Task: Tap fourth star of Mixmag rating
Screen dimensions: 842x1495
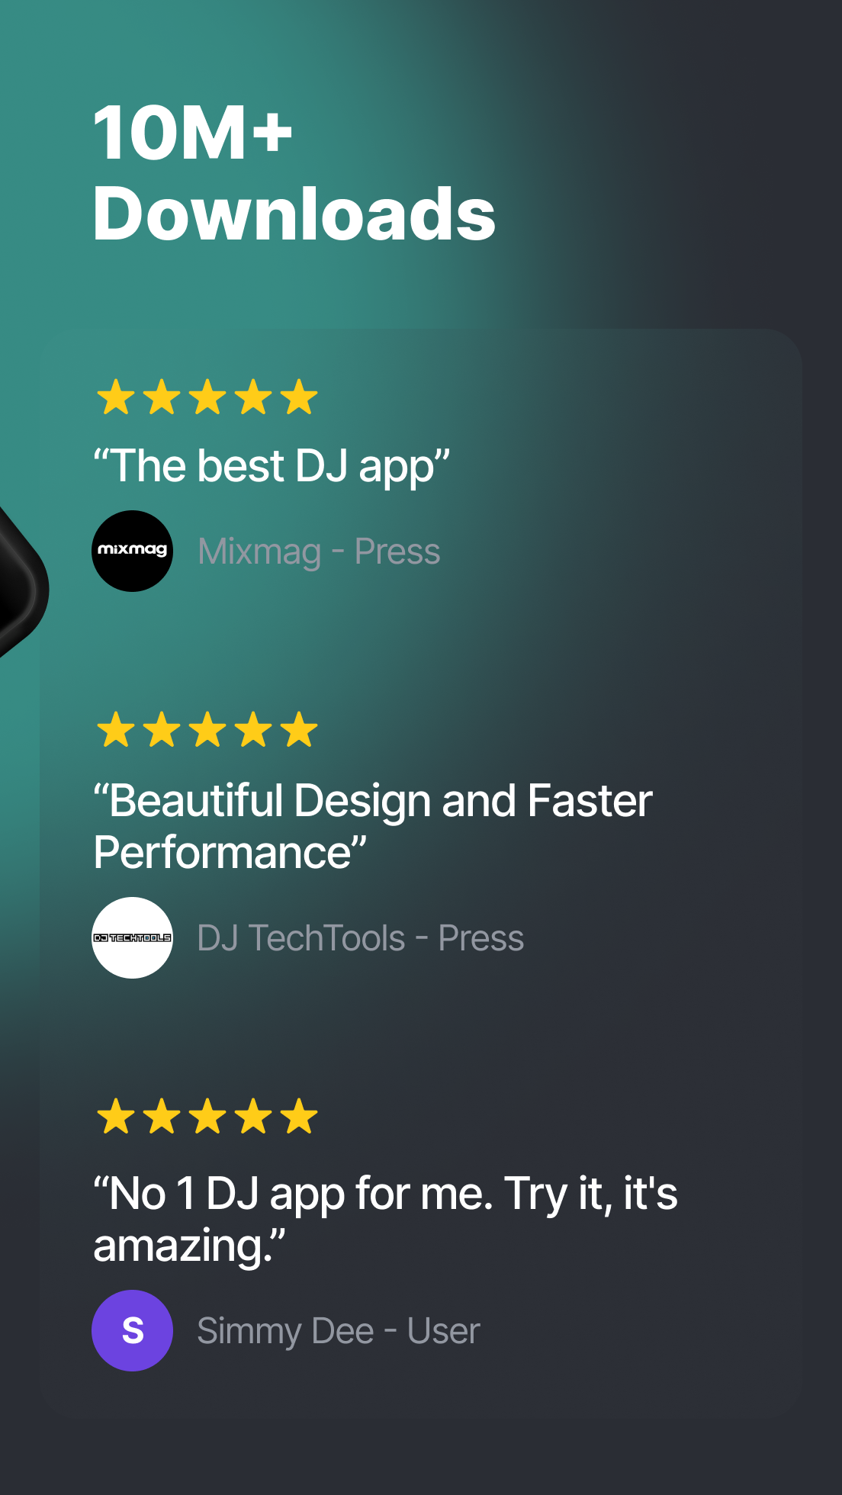Action: pyautogui.click(x=253, y=397)
